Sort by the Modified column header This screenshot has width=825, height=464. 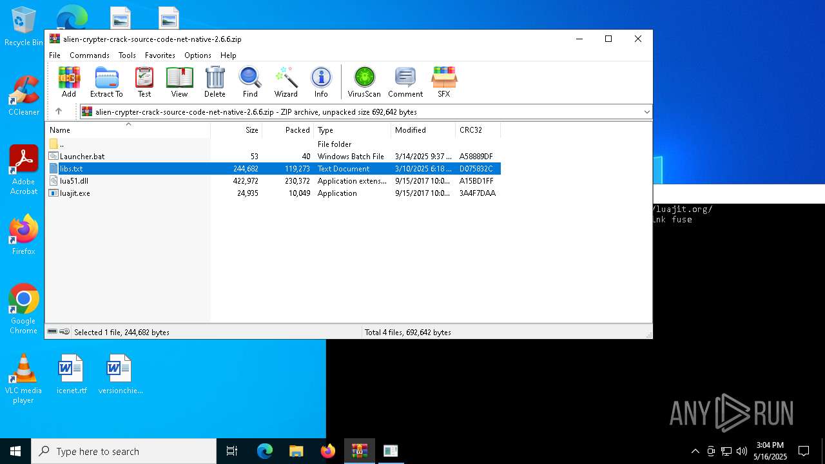coord(423,130)
